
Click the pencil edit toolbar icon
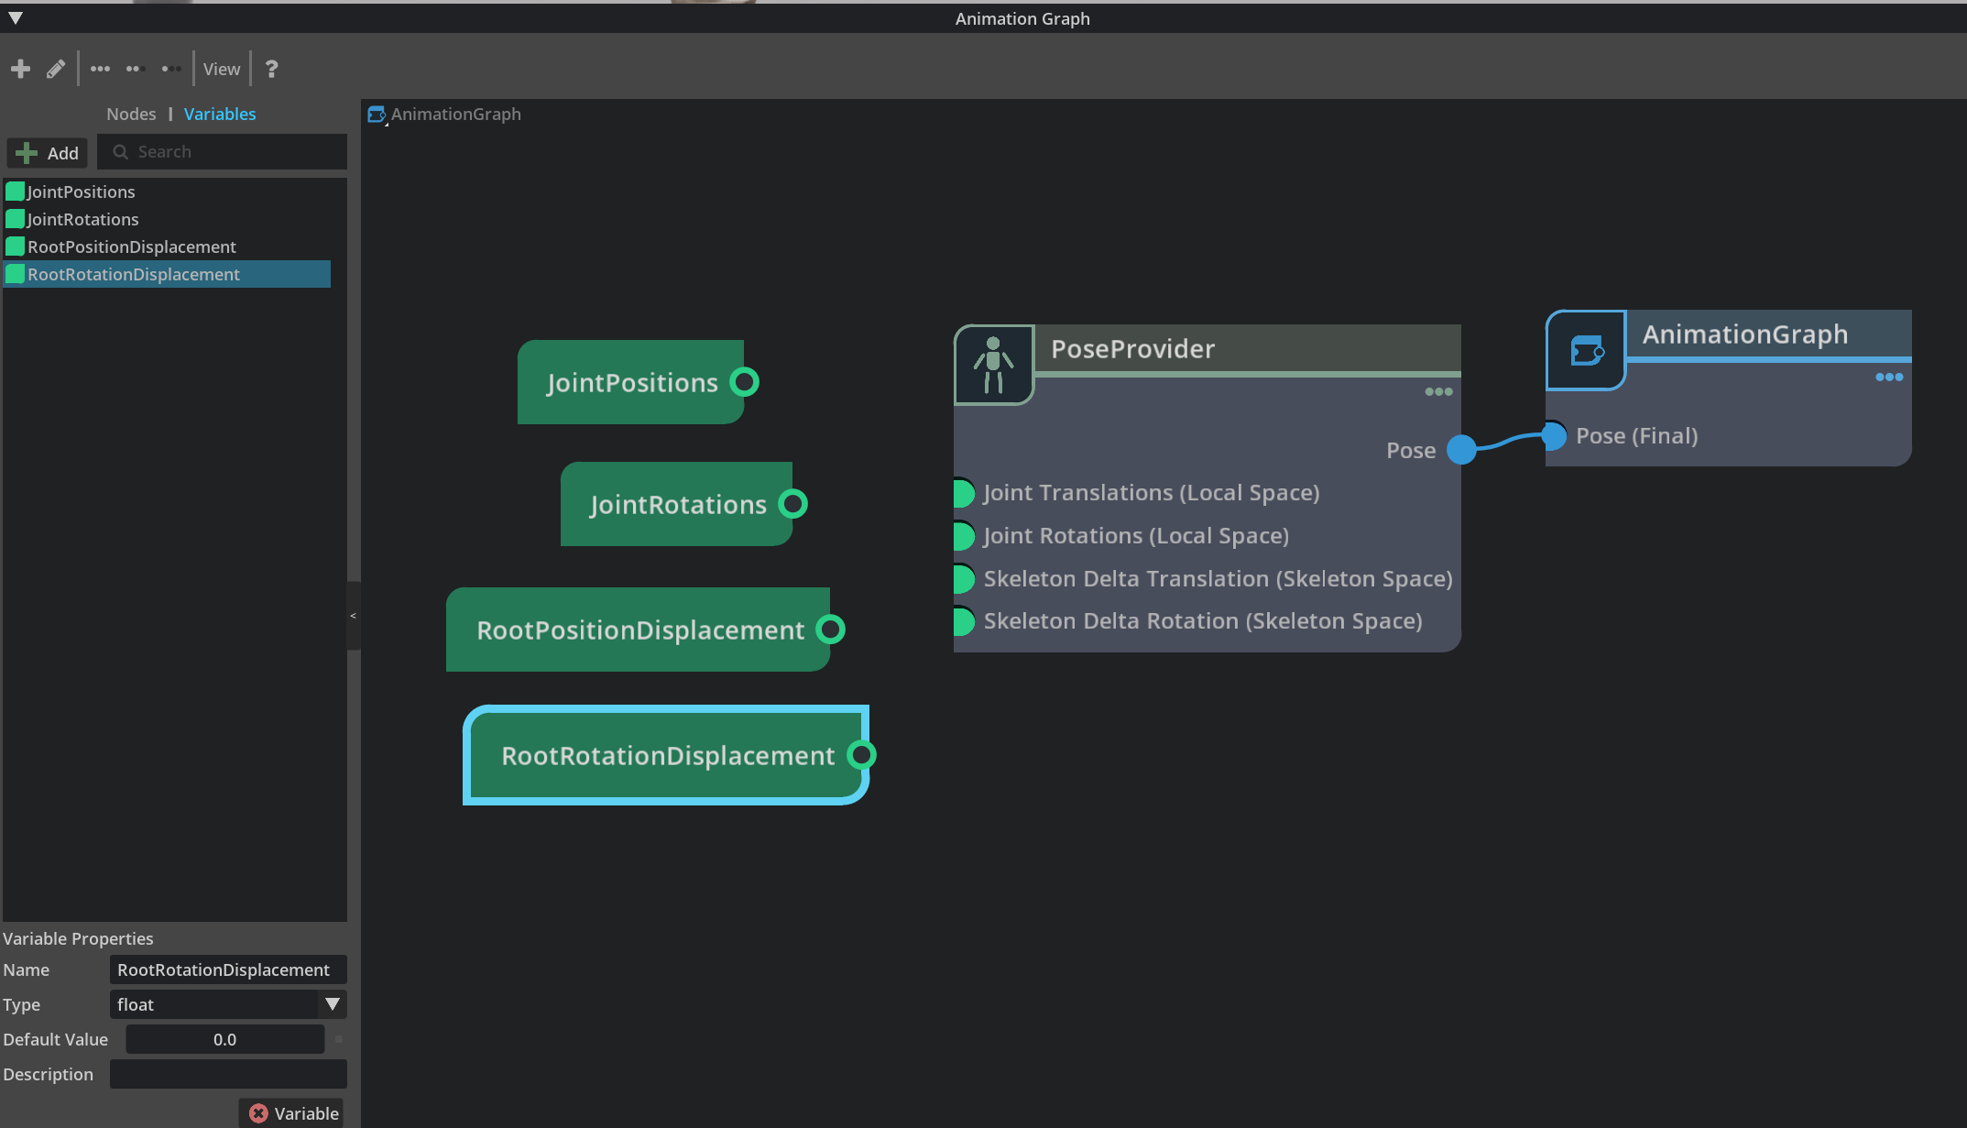pyautogui.click(x=56, y=69)
